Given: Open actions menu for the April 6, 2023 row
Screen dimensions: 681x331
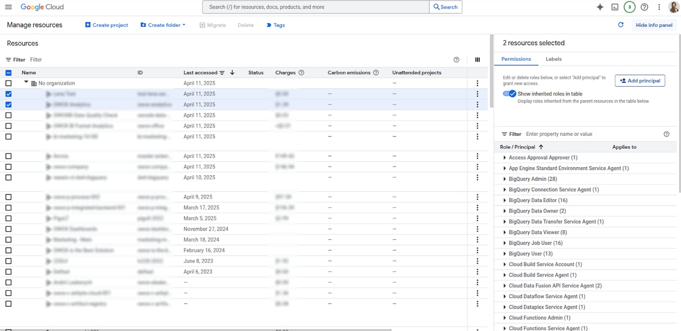Looking at the screenshot, I should click(478, 272).
